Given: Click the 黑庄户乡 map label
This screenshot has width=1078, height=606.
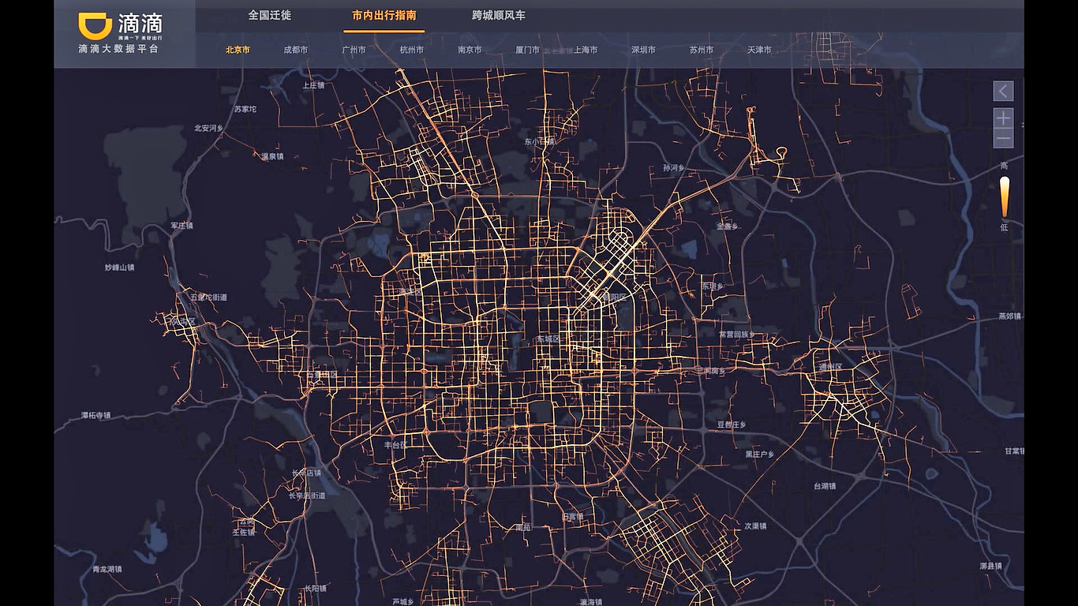Looking at the screenshot, I should coord(760,454).
